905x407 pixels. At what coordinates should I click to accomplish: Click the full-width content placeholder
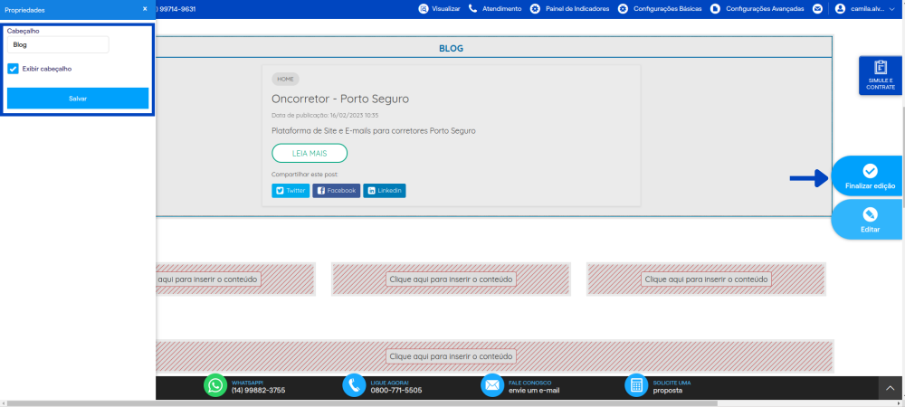pyautogui.click(x=494, y=356)
